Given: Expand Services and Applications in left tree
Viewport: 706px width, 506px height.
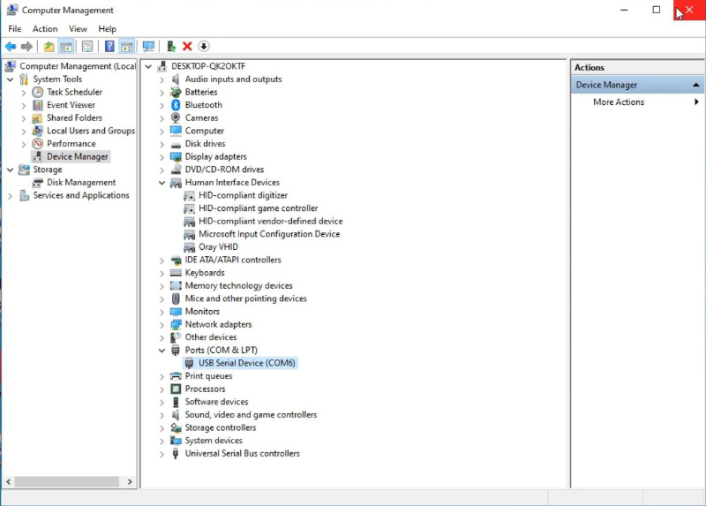Looking at the screenshot, I should pyautogui.click(x=11, y=196).
